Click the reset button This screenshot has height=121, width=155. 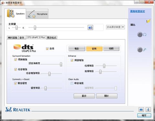pos(84,96)
